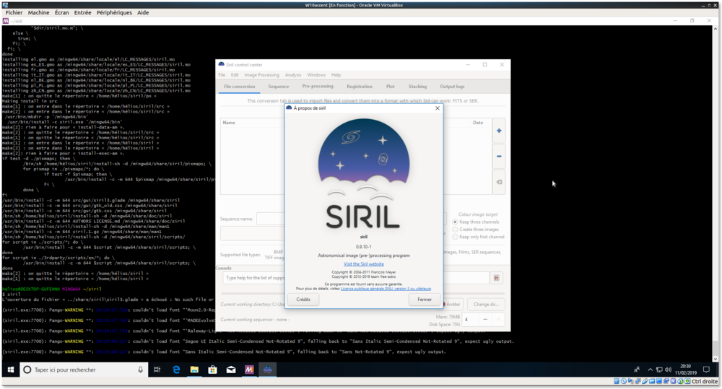Viewport: 722px width, 389px height.
Task: Select Keep only first channel option
Action: [x=479, y=237]
